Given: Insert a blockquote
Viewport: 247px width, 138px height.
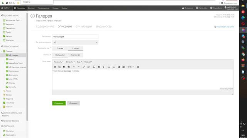Looking at the screenshot, I should tap(138, 67).
